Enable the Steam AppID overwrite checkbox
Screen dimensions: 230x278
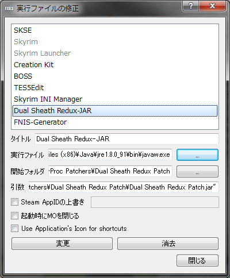(x=14, y=202)
